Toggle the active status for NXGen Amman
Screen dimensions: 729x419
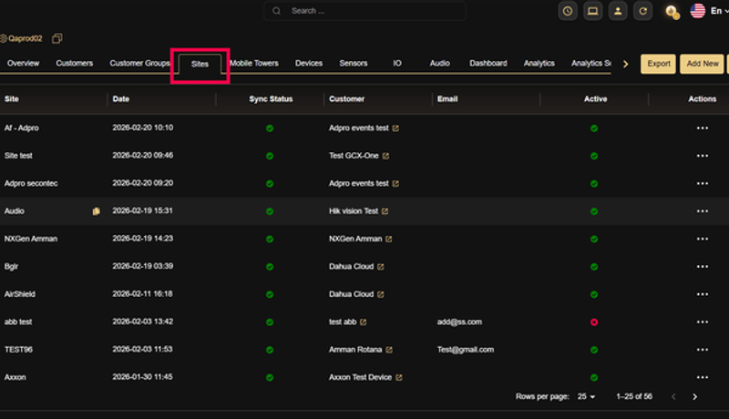click(594, 240)
